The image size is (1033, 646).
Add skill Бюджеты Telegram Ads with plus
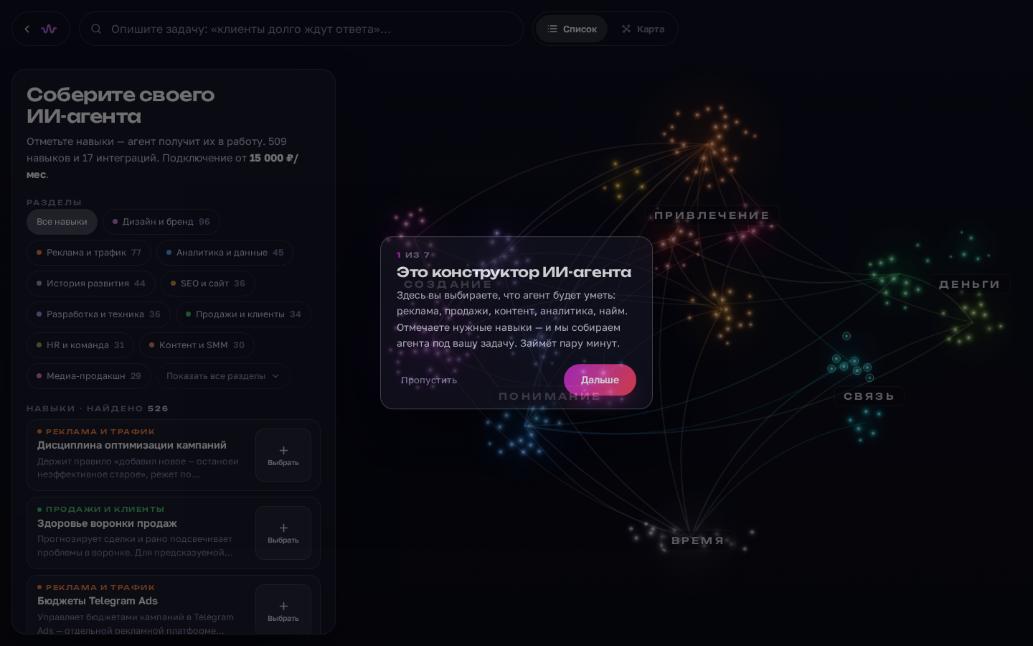coord(283,610)
